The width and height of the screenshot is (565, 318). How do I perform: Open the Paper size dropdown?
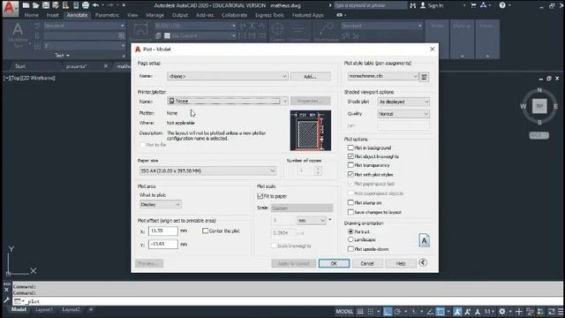(x=207, y=170)
